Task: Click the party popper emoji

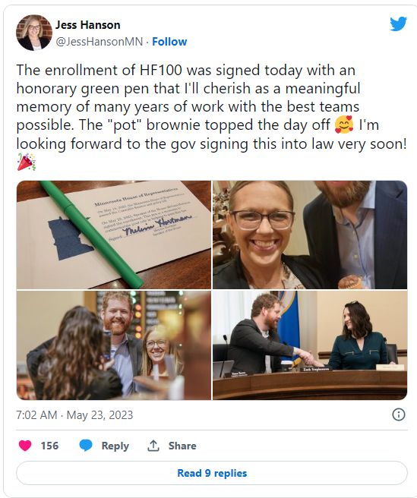Action: (x=27, y=162)
